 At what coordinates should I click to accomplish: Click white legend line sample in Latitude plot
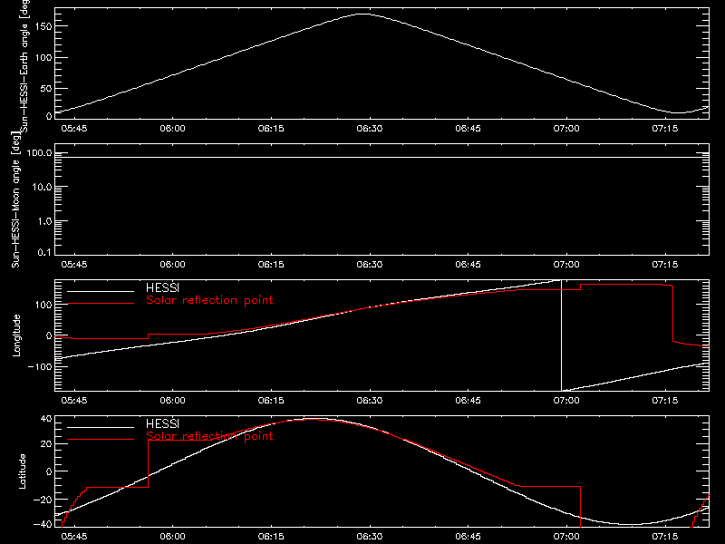(x=101, y=427)
